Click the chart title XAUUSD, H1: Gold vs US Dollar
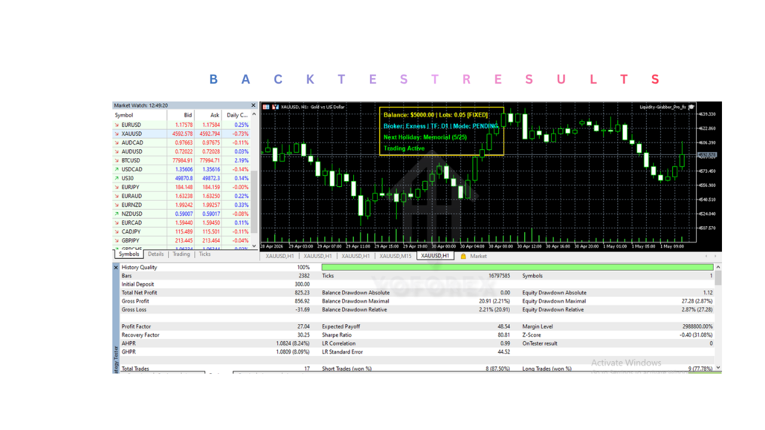The height and width of the screenshot is (430, 765). point(313,107)
